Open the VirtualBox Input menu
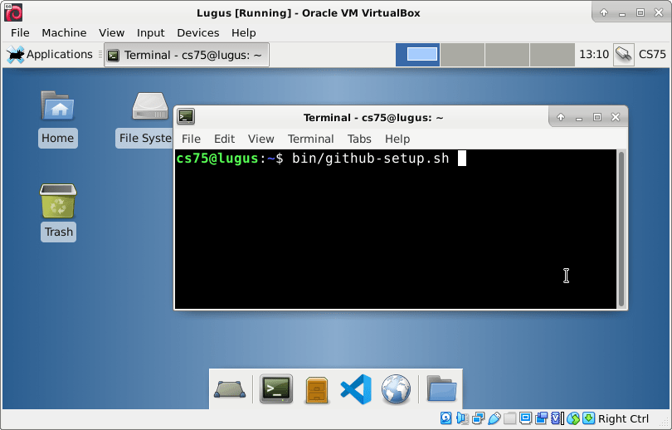 150,32
